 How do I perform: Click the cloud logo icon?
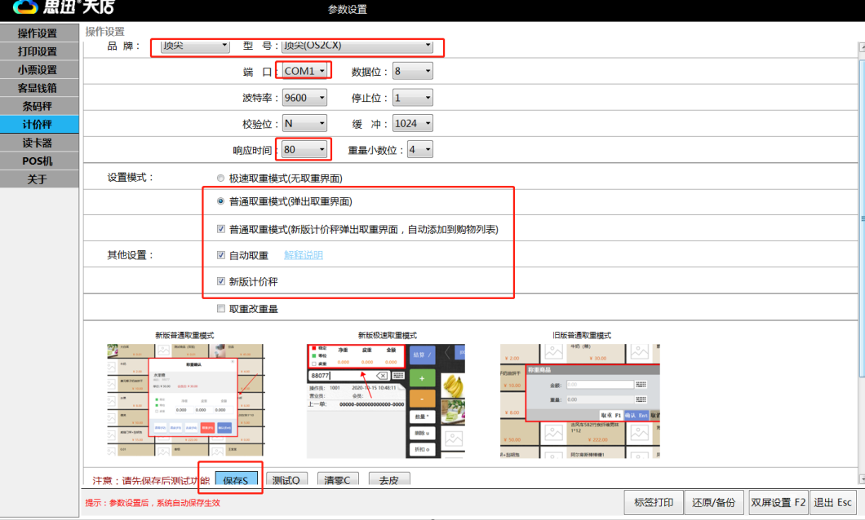[24, 7]
